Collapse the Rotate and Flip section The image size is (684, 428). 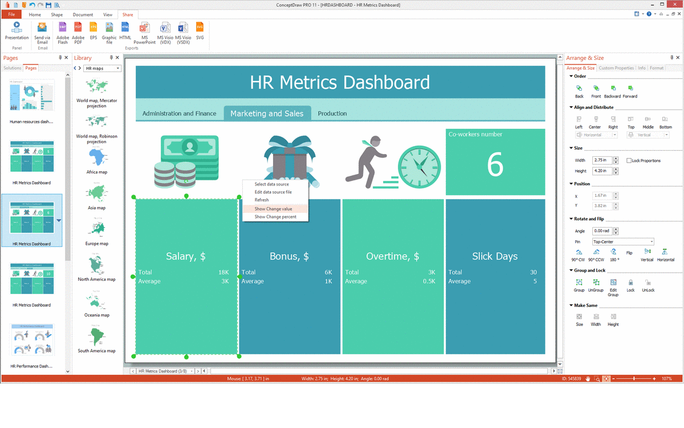click(x=571, y=219)
